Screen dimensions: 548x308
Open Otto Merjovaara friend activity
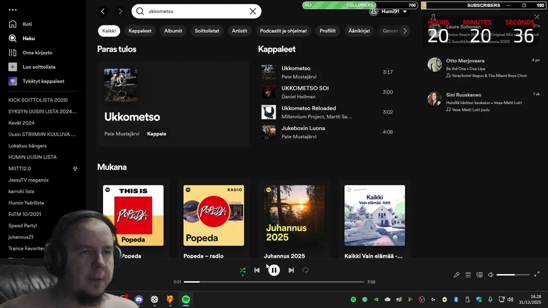click(484, 68)
